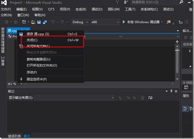Image resolution: width=194 pixels, height=139 pixels.
Task: Click the editor scroll up arrow
Action: coord(177,46)
